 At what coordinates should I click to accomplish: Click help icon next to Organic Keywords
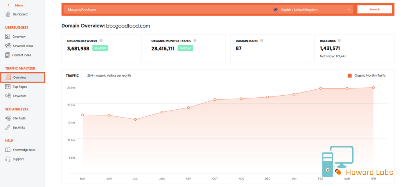(x=101, y=40)
